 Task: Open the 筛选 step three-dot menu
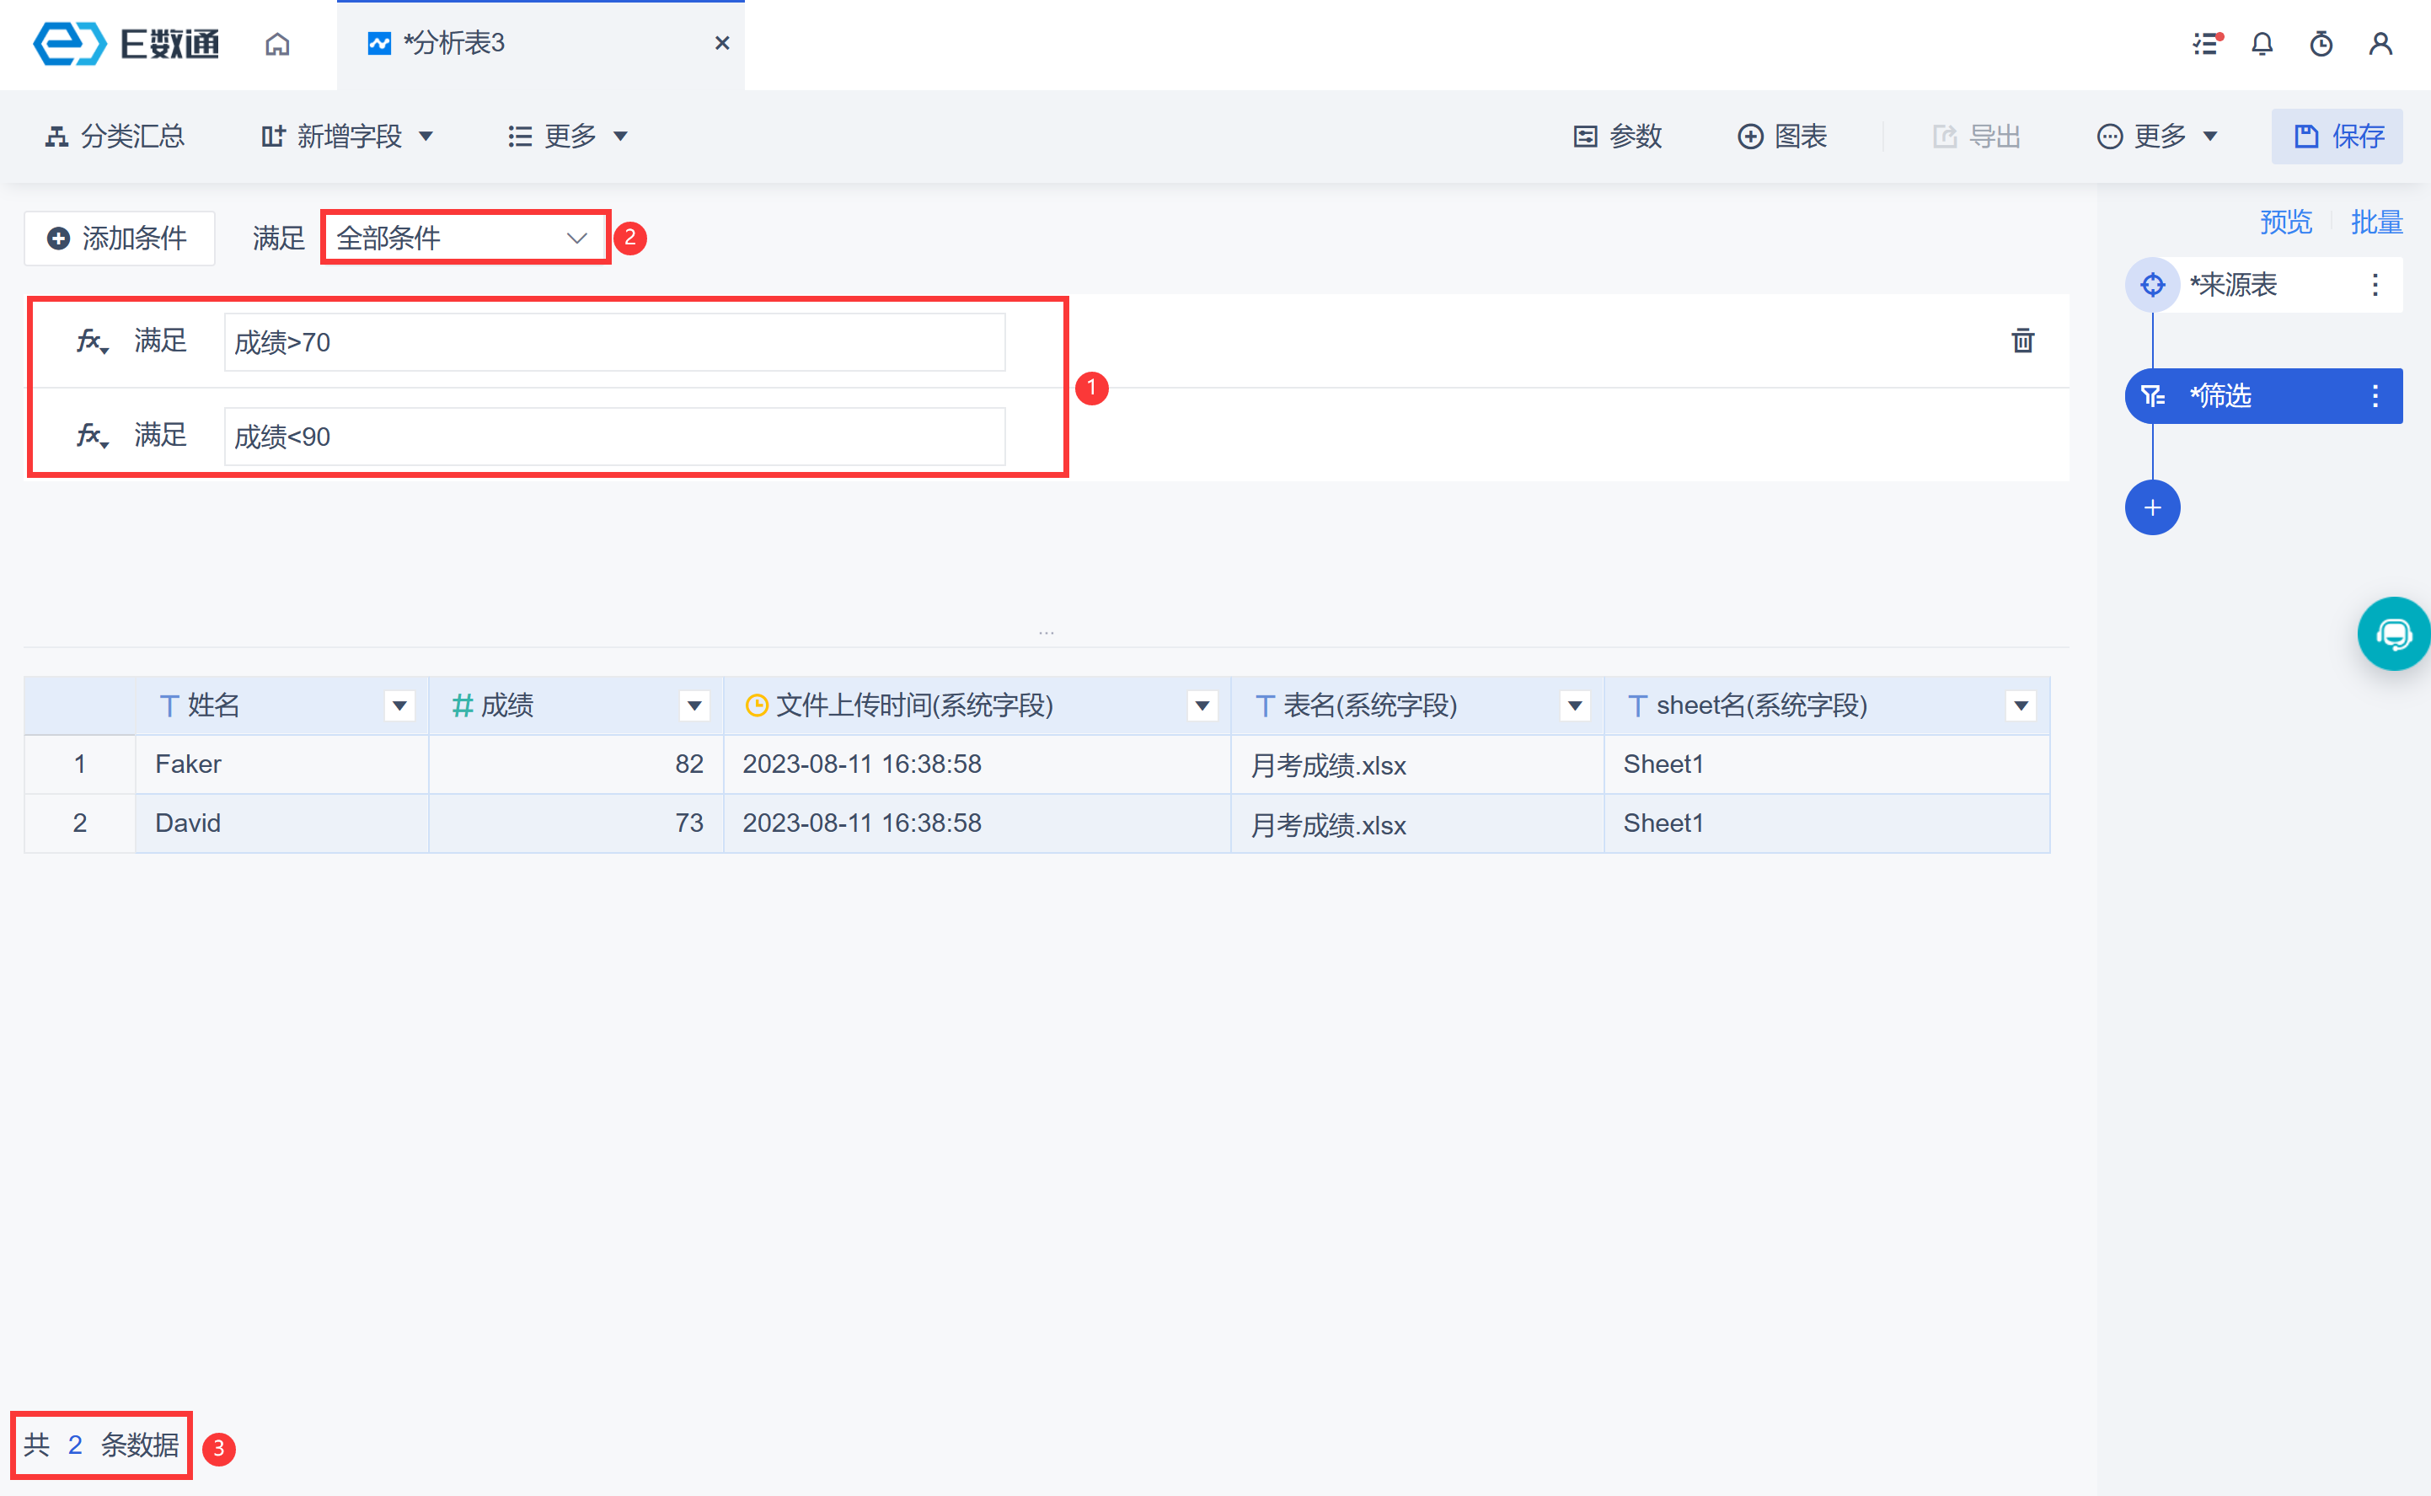2375,396
